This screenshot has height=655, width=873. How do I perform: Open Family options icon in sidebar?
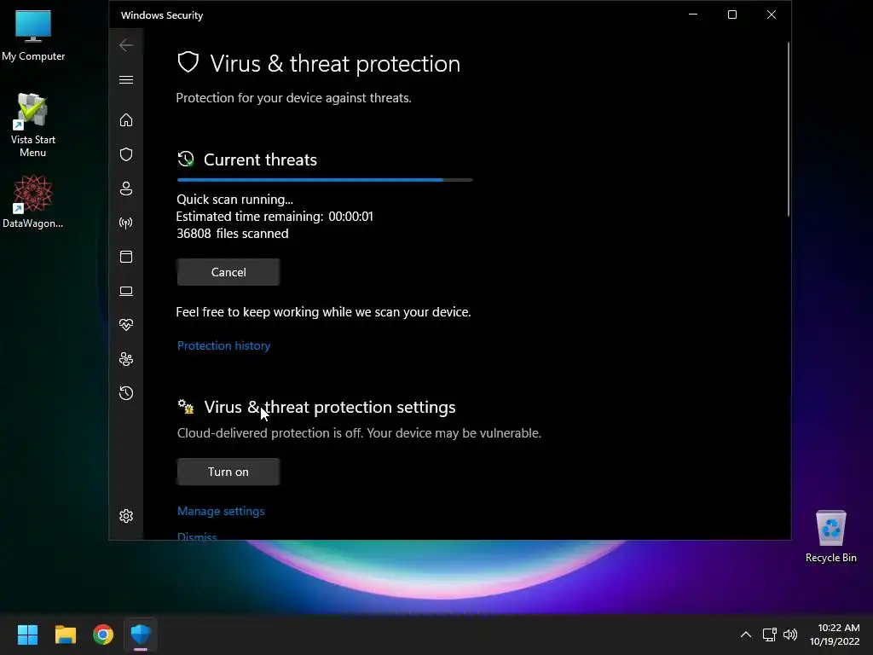tap(126, 359)
